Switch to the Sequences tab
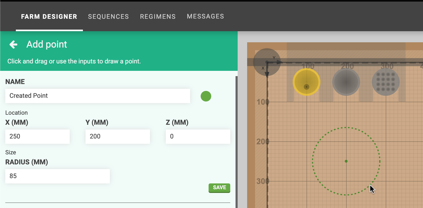 coord(108,17)
